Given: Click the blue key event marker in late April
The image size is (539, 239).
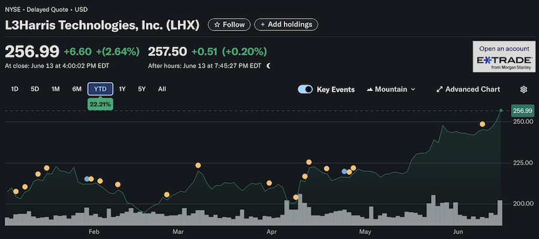Looking at the screenshot, I should point(344,171).
